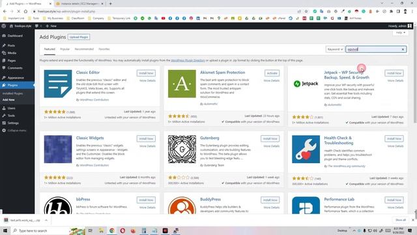Install the BuddyPress plugin
Image resolution: width=417 pixels, height=235 pixels.
(270, 200)
